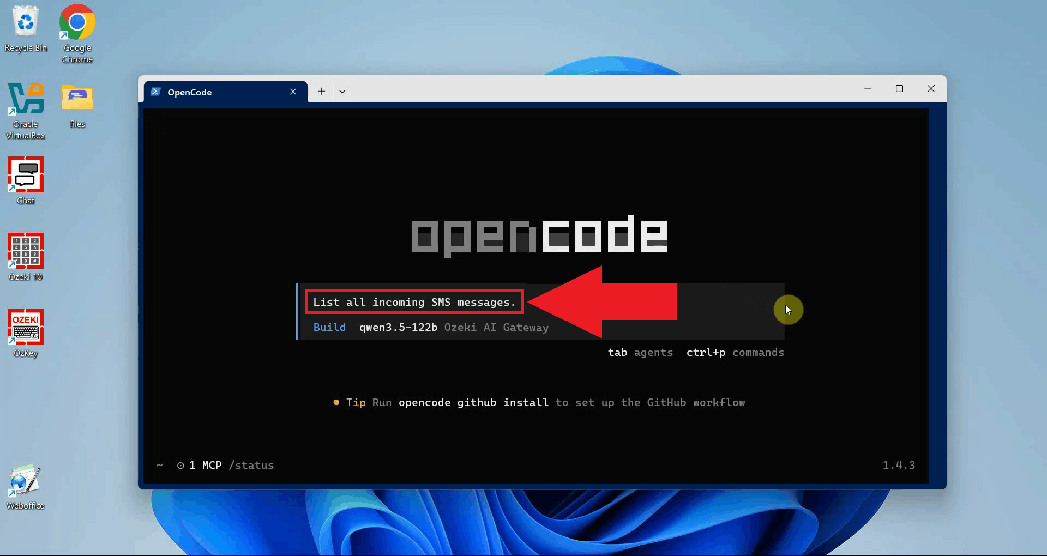The width and height of the screenshot is (1047, 556).
Task: Open the Oracle VirtualBox desktop shortcut
Action: [x=26, y=111]
